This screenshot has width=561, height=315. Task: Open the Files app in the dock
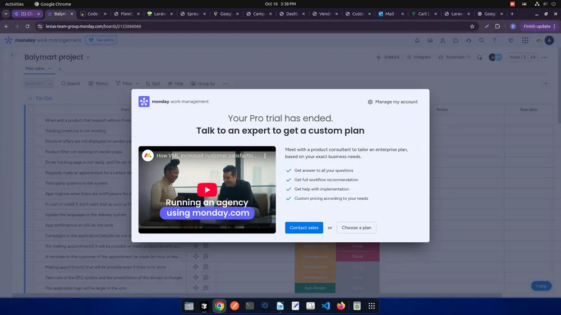[x=189, y=306]
